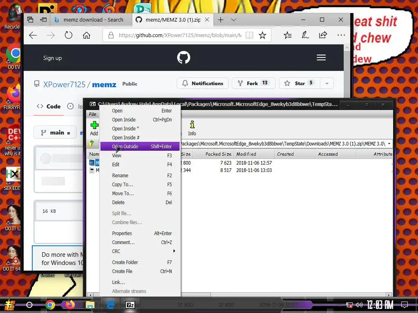Go to the Edge home page icon
Screen dimensions: 418x313
[87, 35]
